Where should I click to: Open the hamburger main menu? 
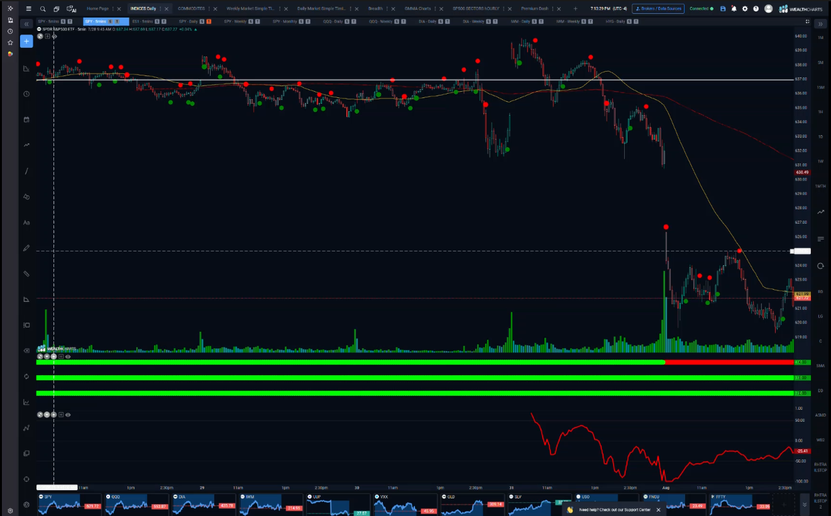coord(28,9)
